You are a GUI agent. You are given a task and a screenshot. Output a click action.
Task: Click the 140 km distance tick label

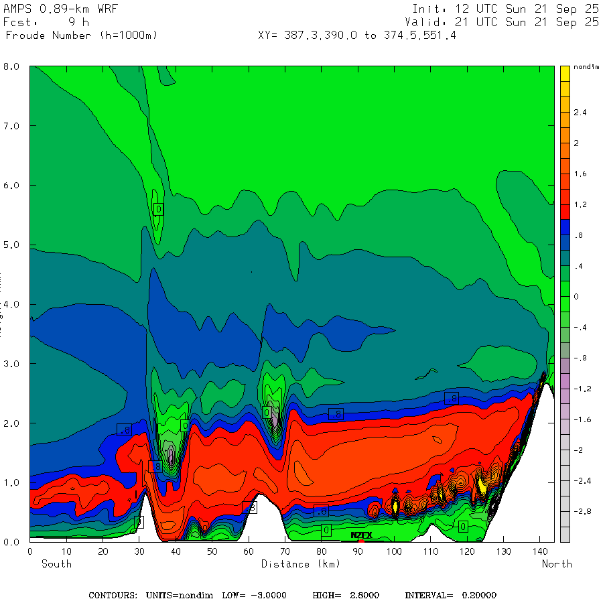pyautogui.click(x=540, y=551)
